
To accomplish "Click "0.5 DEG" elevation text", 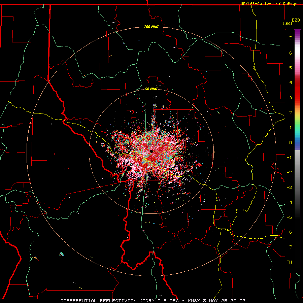I will 168,301.
